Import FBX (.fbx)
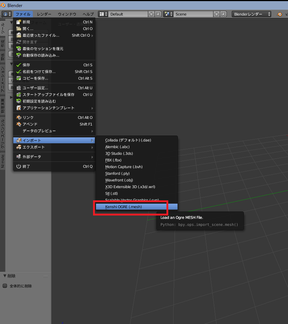The width and height of the screenshot is (288, 324). pos(136,160)
